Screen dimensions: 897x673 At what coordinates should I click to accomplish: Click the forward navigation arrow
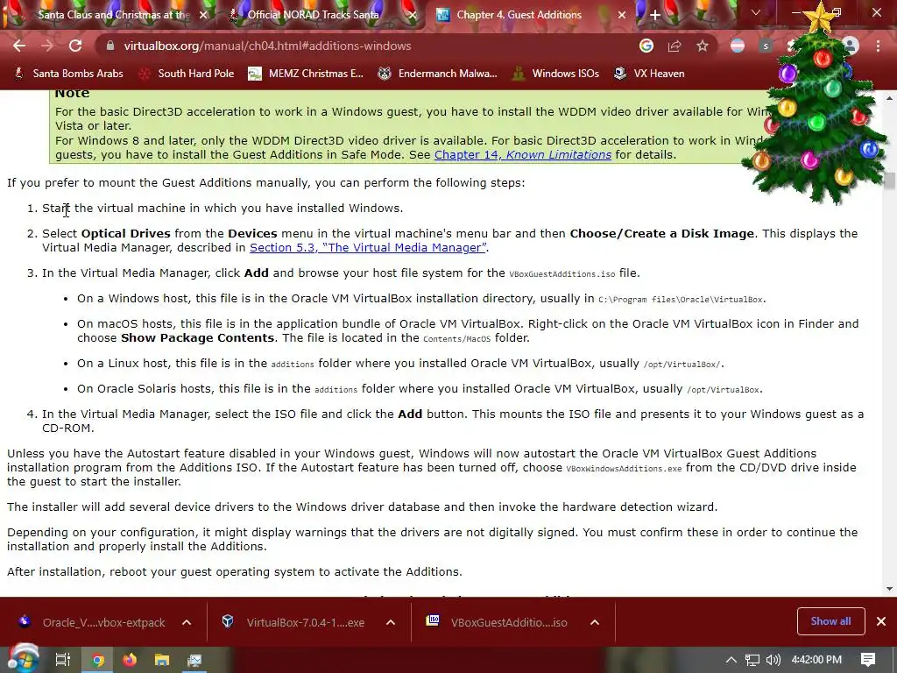click(47, 46)
